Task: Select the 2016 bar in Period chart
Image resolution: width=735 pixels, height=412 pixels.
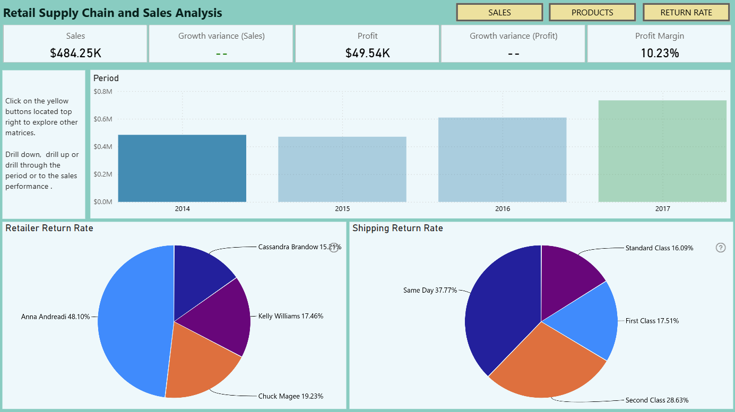Action: [503, 160]
